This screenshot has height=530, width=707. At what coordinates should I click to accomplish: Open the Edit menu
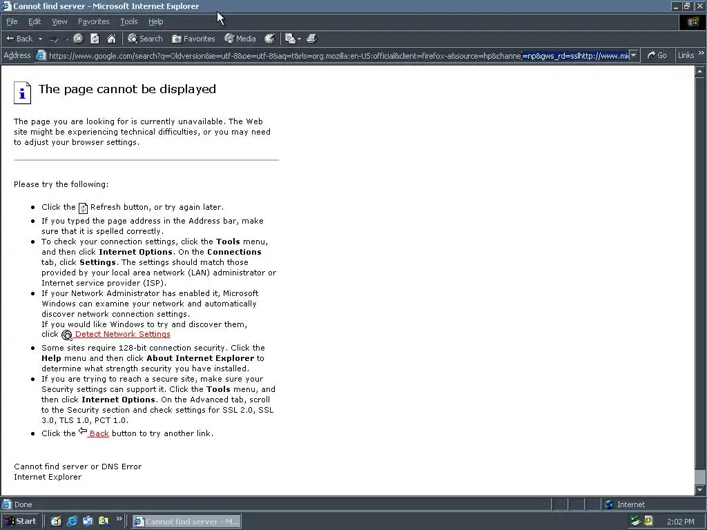tap(35, 21)
